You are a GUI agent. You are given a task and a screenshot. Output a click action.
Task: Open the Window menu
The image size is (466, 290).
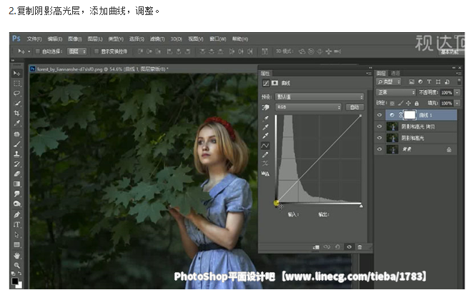coord(218,39)
